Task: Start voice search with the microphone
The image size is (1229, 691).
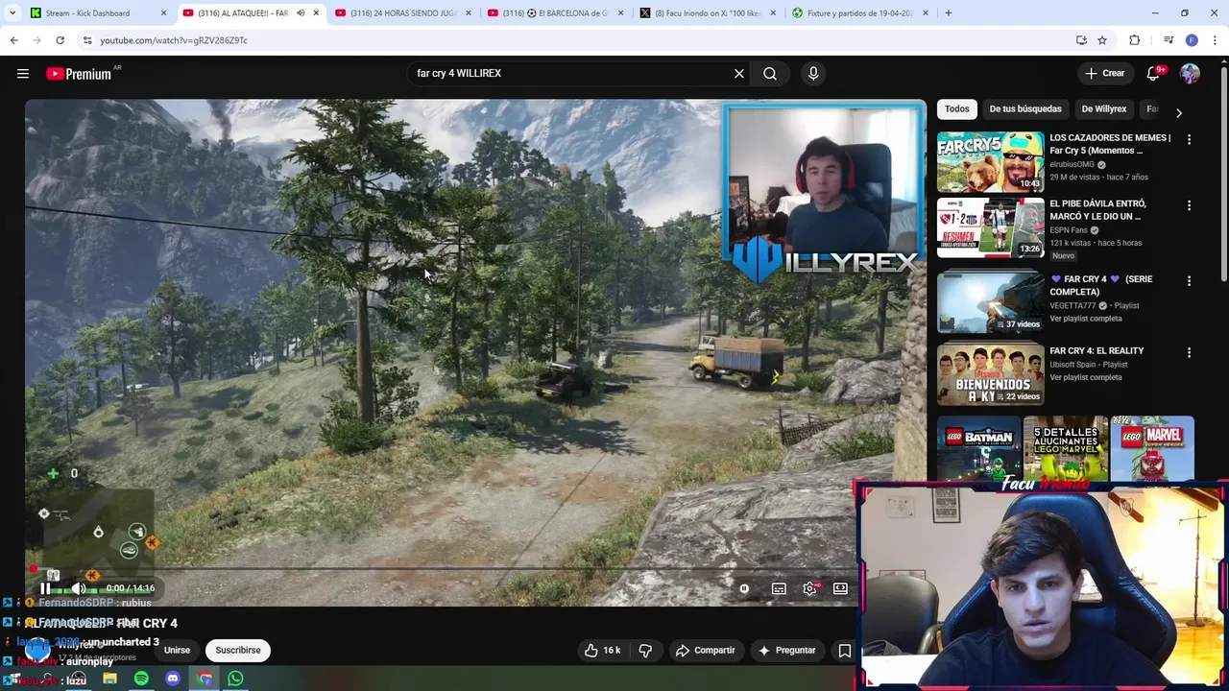Action: [x=813, y=74]
